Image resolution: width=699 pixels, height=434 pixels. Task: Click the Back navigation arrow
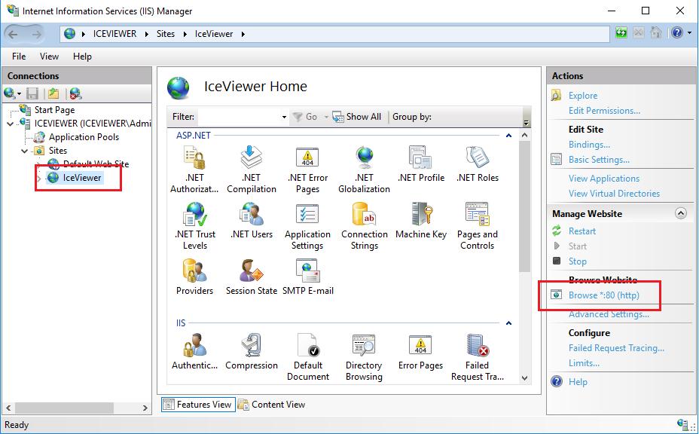point(13,34)
